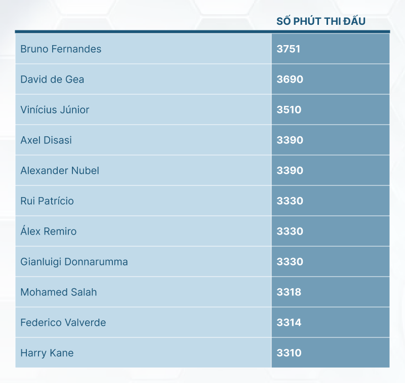Select the 3318 minutes cell

(x=289, y=292)
